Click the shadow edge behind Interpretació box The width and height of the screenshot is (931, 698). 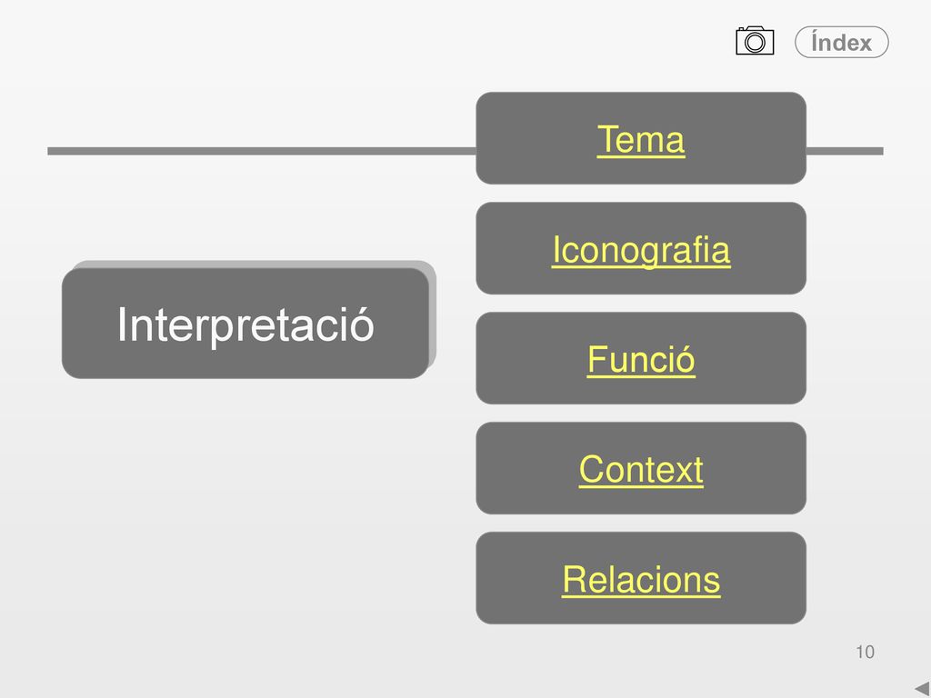pyautogui.click(x=433, y=314)
